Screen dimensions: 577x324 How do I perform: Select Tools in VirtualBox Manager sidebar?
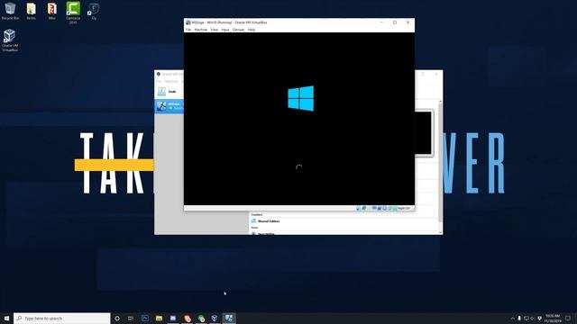tap(169, 92)
